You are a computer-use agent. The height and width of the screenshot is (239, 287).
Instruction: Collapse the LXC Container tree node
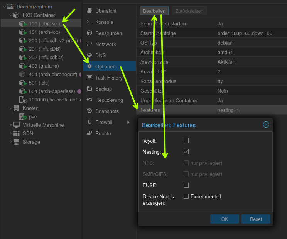(10, 15)
